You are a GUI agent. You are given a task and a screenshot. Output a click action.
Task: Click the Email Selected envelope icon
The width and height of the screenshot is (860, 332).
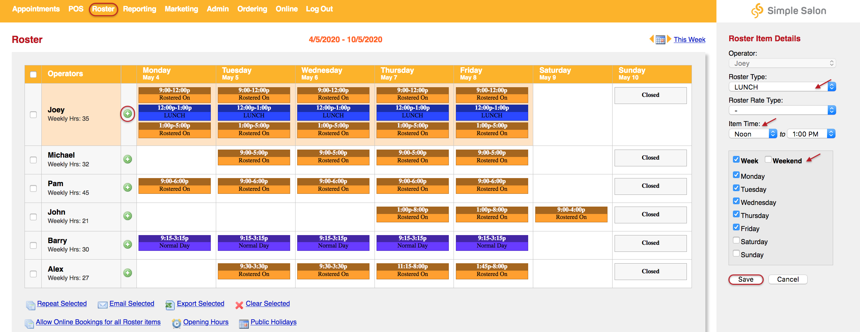103,305
